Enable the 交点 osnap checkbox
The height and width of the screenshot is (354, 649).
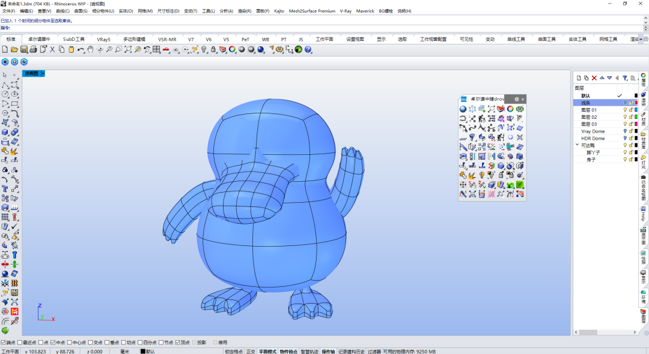point(90,343)
